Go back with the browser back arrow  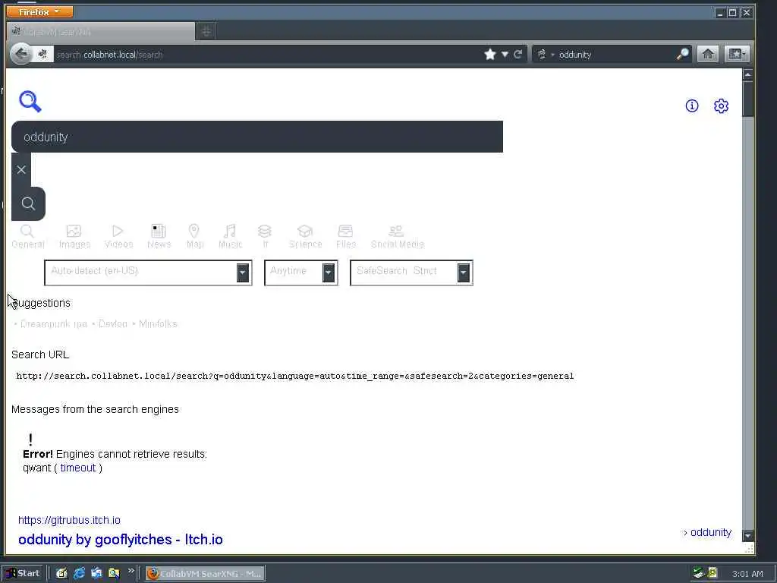pos(20,54)
